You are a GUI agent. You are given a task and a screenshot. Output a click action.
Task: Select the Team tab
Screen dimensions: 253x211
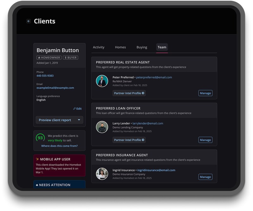pyautogui.click(x=162, y=47)
